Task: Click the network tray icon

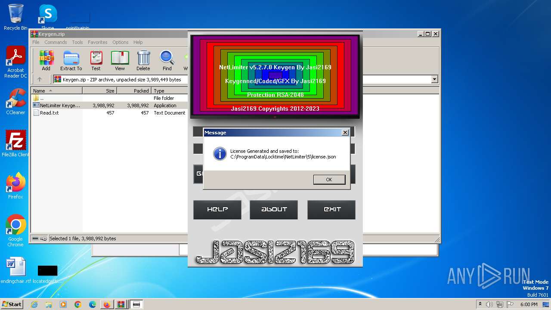Action: [500, 304]
